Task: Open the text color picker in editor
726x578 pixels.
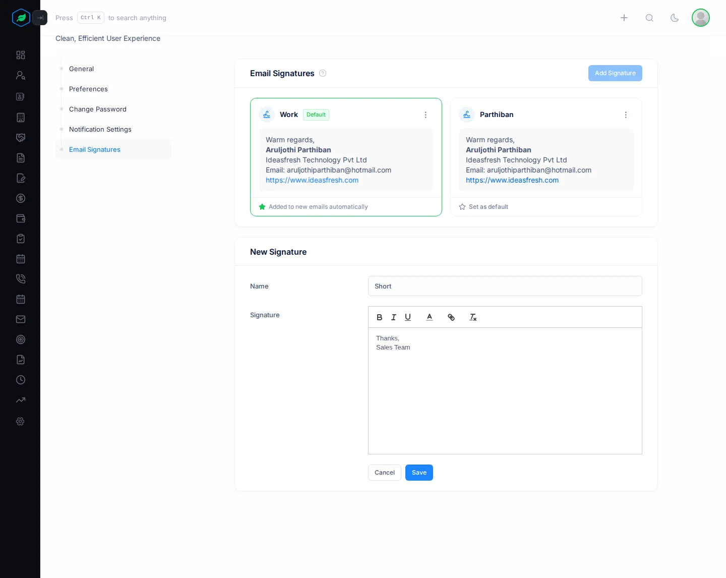Action: (x=430, y=317)
